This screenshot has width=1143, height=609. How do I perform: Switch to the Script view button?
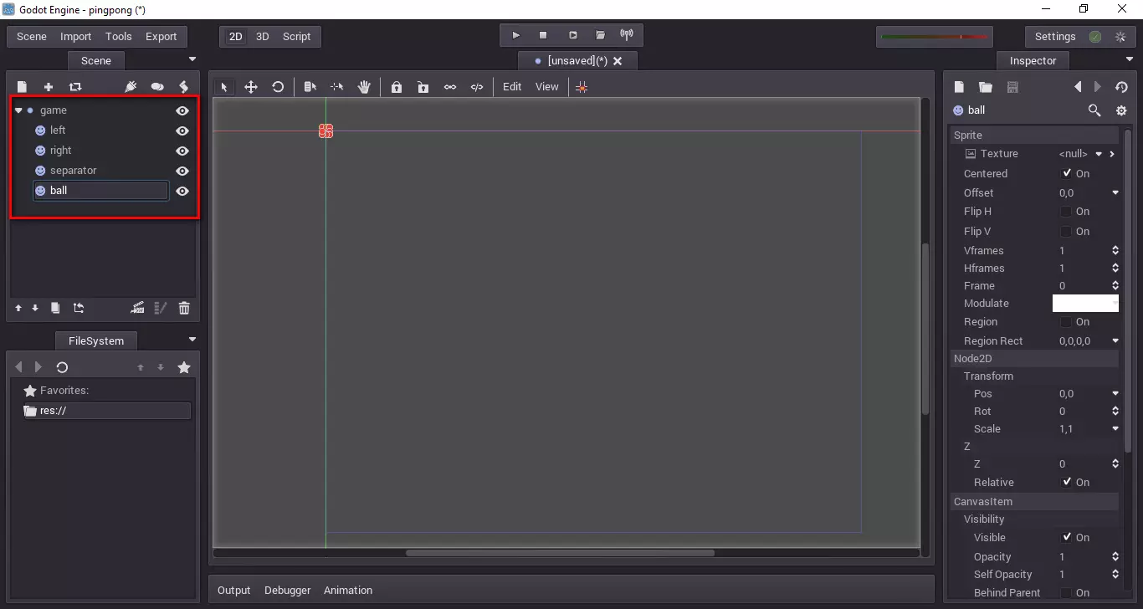[296, 37]
